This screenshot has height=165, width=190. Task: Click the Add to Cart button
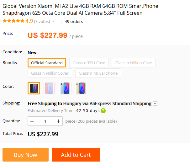tap(76, 155)
